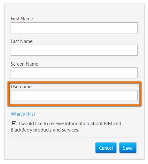Click the word "BlackBerry" in opt-in text

tap(21, 130)
